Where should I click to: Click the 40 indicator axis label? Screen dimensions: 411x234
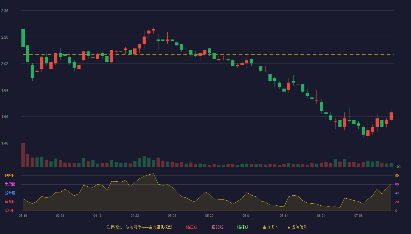click(397, 193)
